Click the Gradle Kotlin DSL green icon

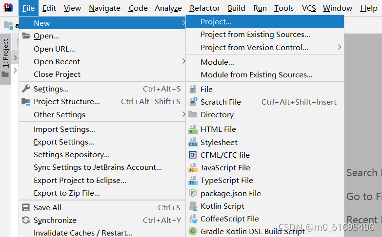click(193, 231)
